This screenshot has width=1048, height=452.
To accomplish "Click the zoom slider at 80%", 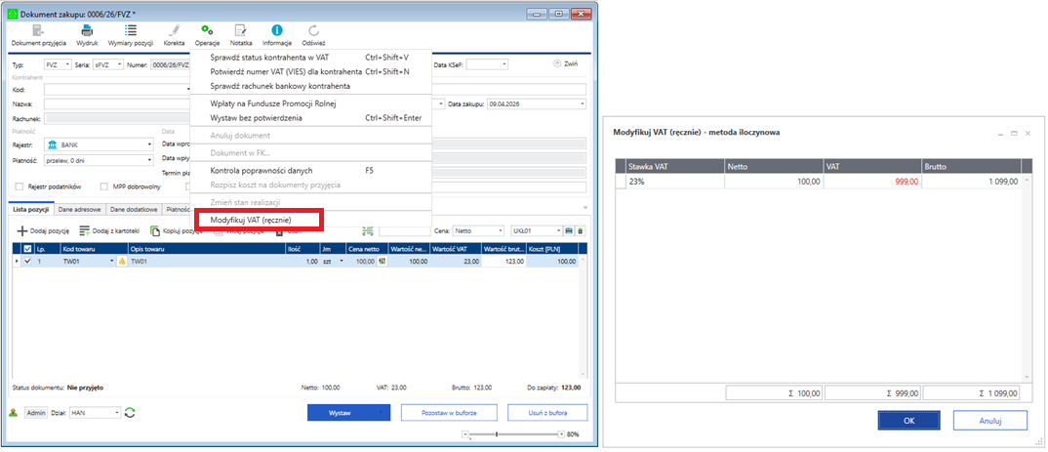I will (x=497, y=433).
